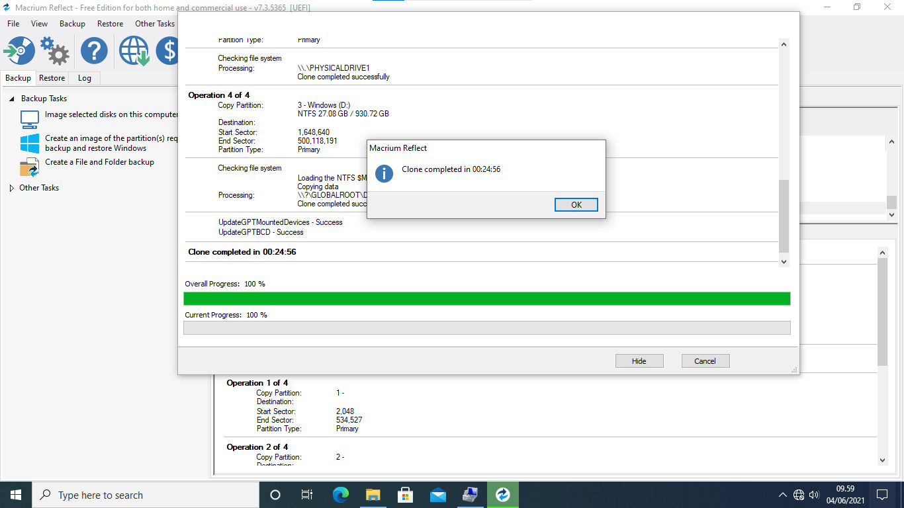Viewport: 904px width, 508px height.
Task: Click the network globe tray icon
Action: (x=799, y=495)
